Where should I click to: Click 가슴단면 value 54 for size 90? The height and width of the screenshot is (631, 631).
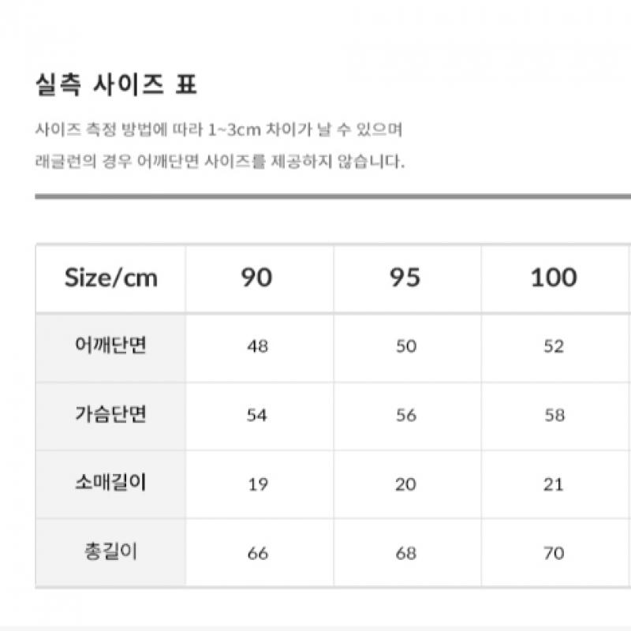point(257,416)
